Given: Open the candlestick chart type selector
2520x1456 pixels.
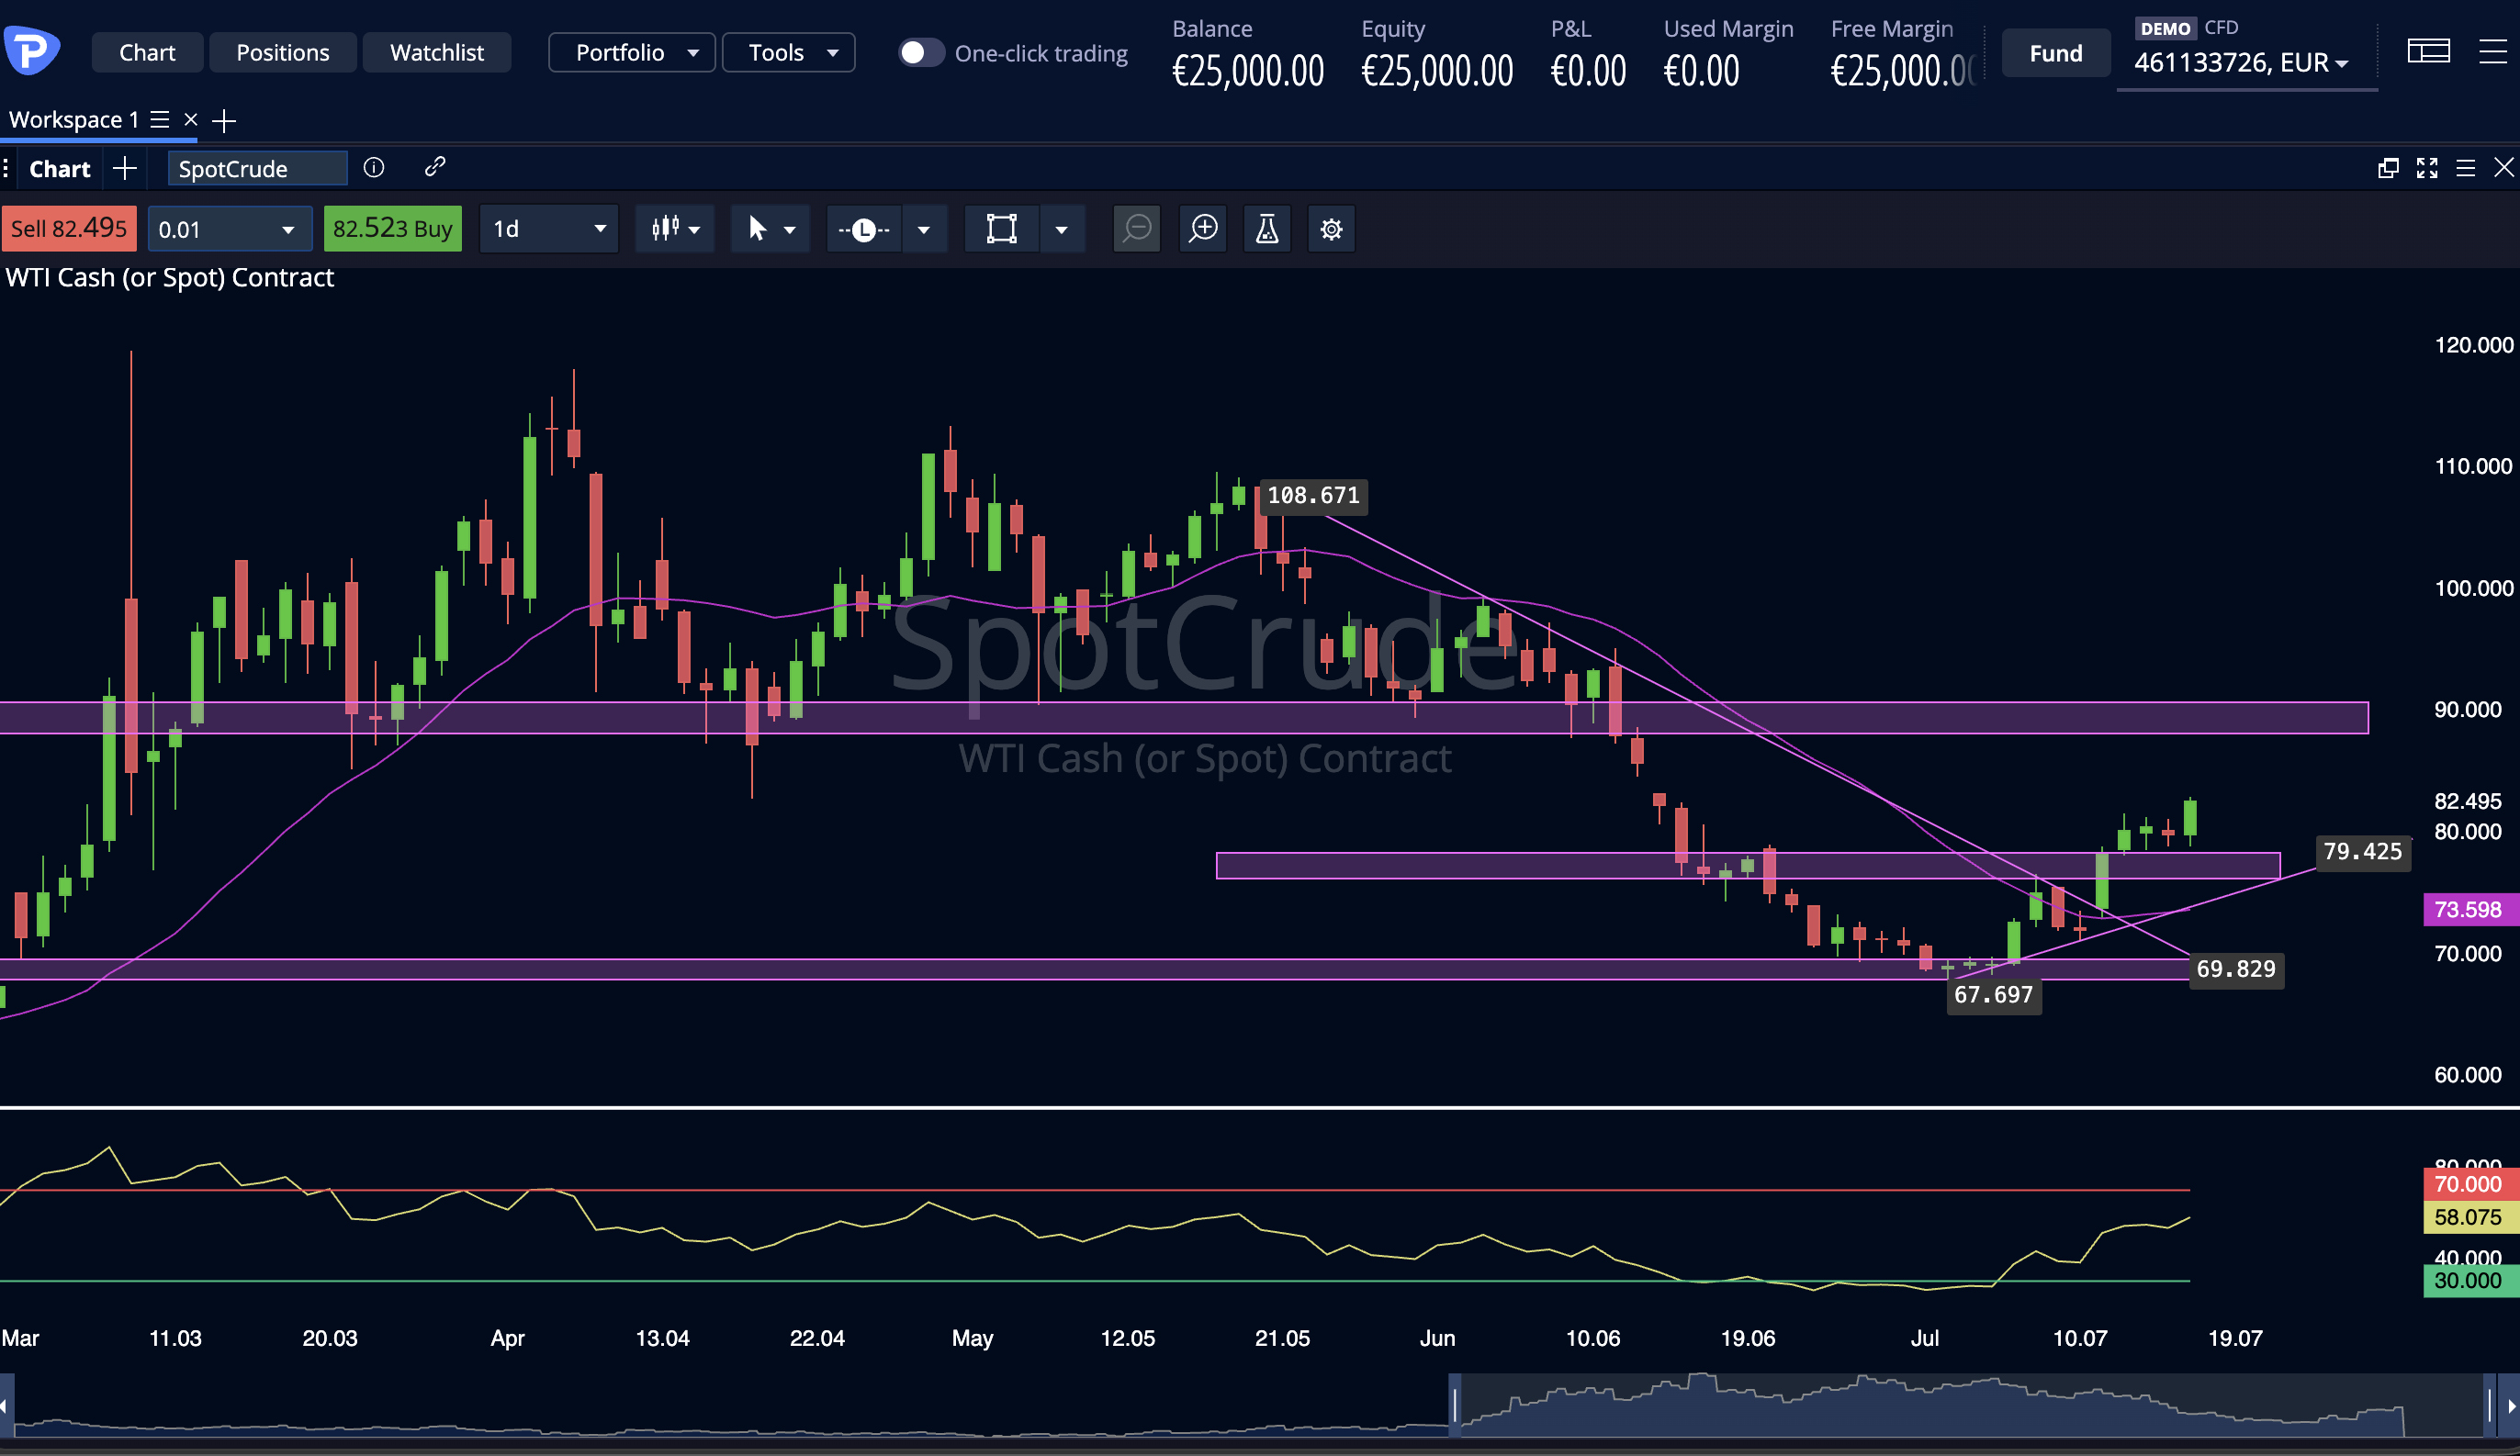Looking at the screenshot, I should point(675,229).
